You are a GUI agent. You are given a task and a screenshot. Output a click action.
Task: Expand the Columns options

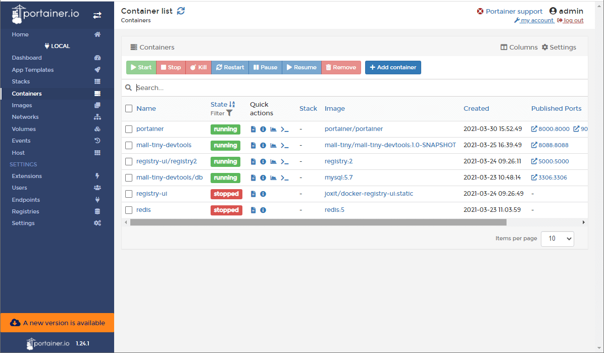(519, 47)
